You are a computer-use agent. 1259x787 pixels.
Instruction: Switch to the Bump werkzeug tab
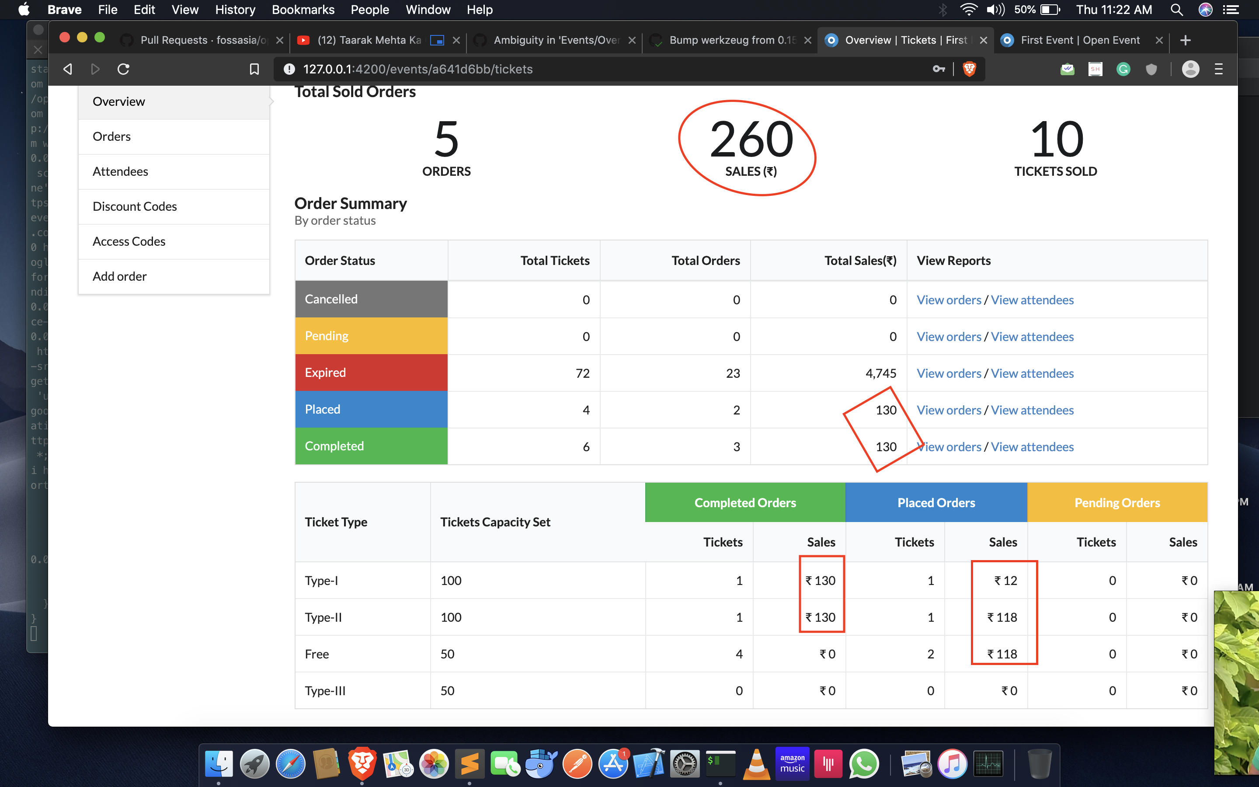click(730, 40)
